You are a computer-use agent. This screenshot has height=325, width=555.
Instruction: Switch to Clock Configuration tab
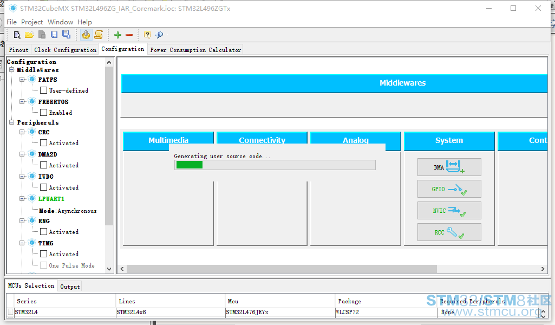[x=65, y=50]
